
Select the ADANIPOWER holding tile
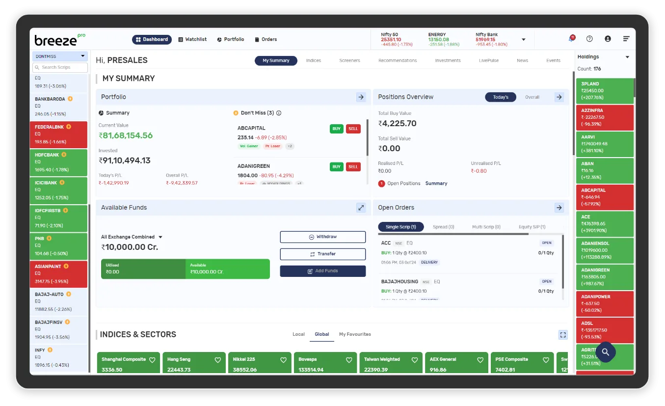(x=605, y=303)
